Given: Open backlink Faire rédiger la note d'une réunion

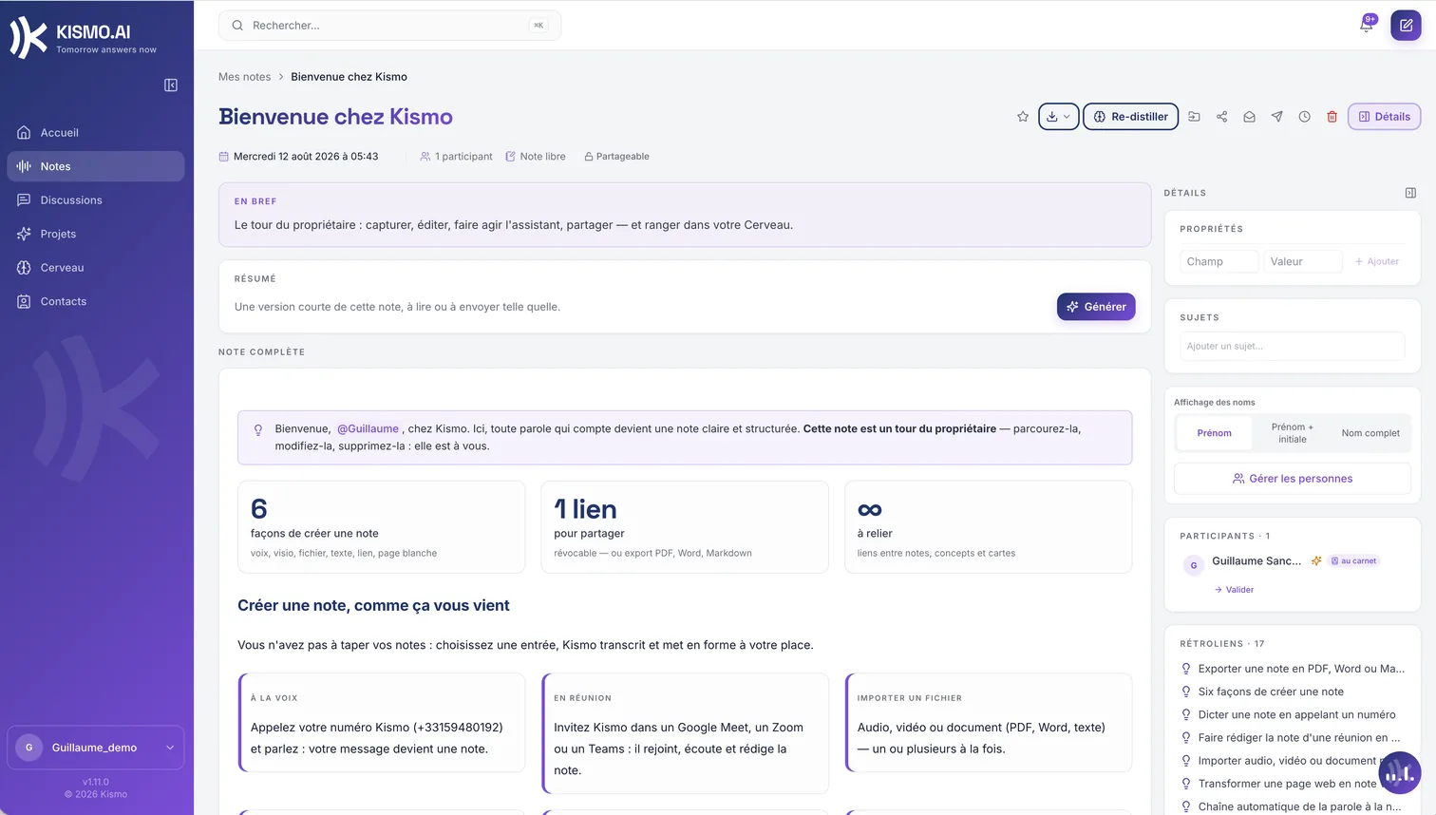Looking at the screenshot, I should pyautogui.click(x=1298, y=738).
